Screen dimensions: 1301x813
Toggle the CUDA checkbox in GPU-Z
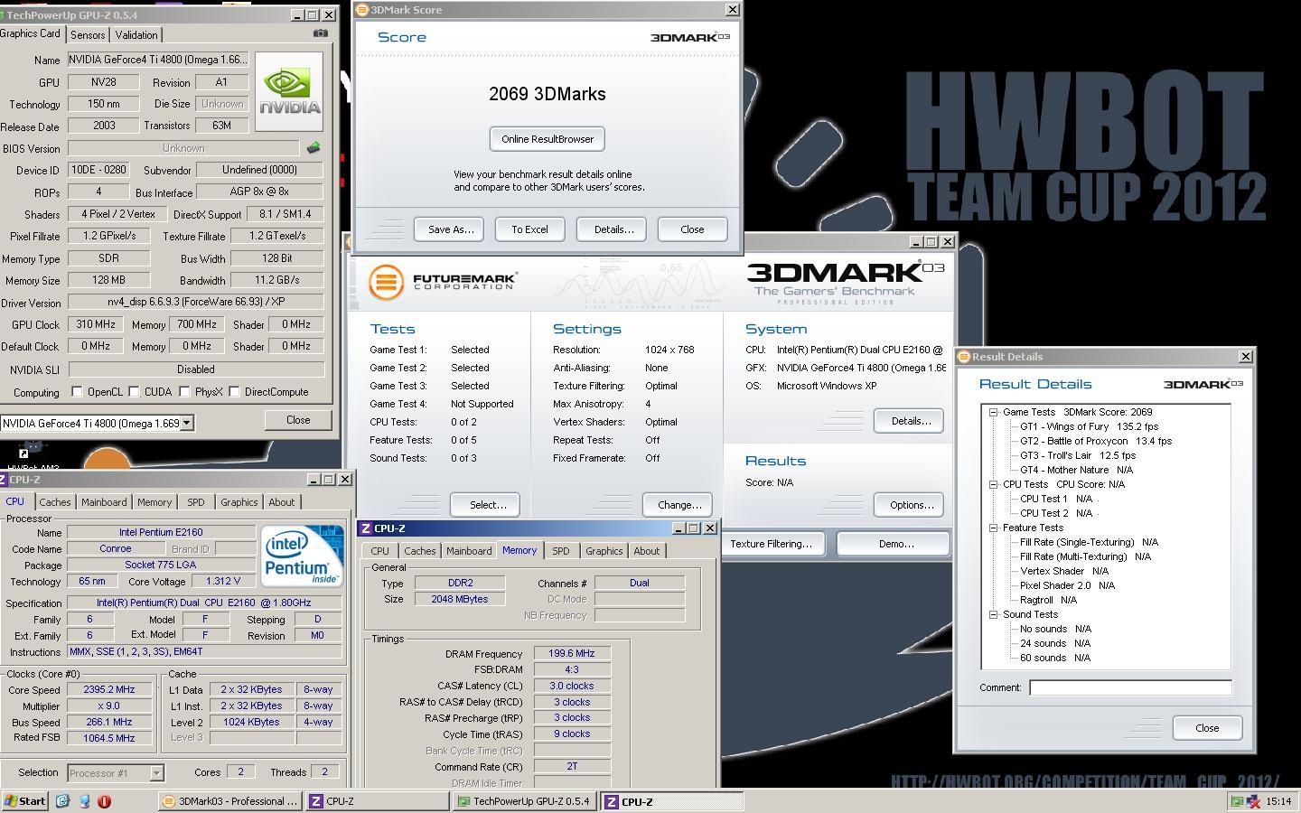coord(134,392)
